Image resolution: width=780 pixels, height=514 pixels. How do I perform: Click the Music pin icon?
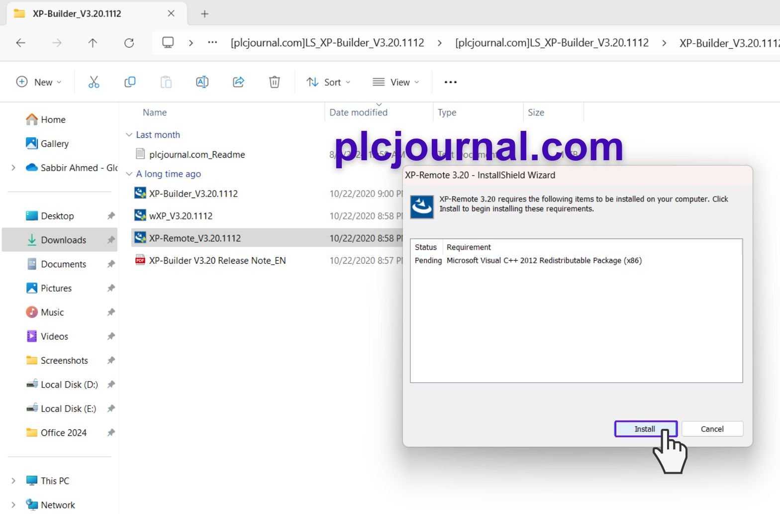(x=111, y=312)
